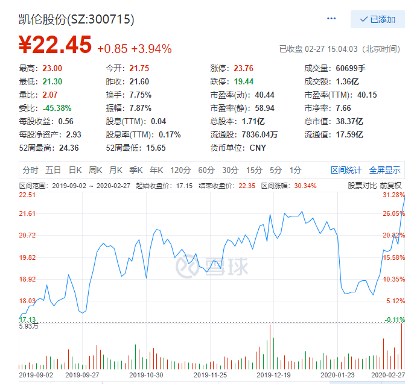Click the 货币单位 value CNY

pos(258,148)
